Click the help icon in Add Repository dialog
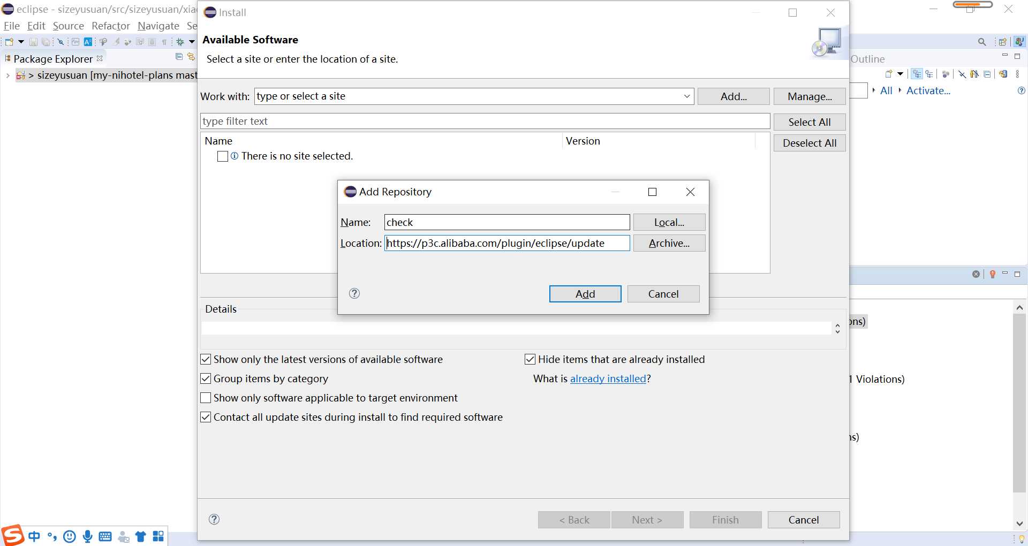The image size is (1028, 546). click(354, 293)
